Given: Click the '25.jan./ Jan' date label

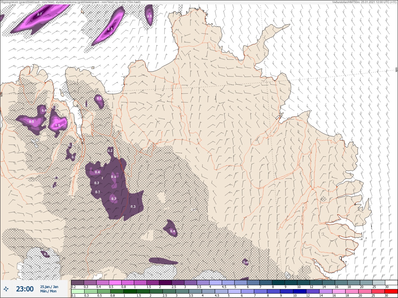Looking at the screenshot, I should pos(49,287).
